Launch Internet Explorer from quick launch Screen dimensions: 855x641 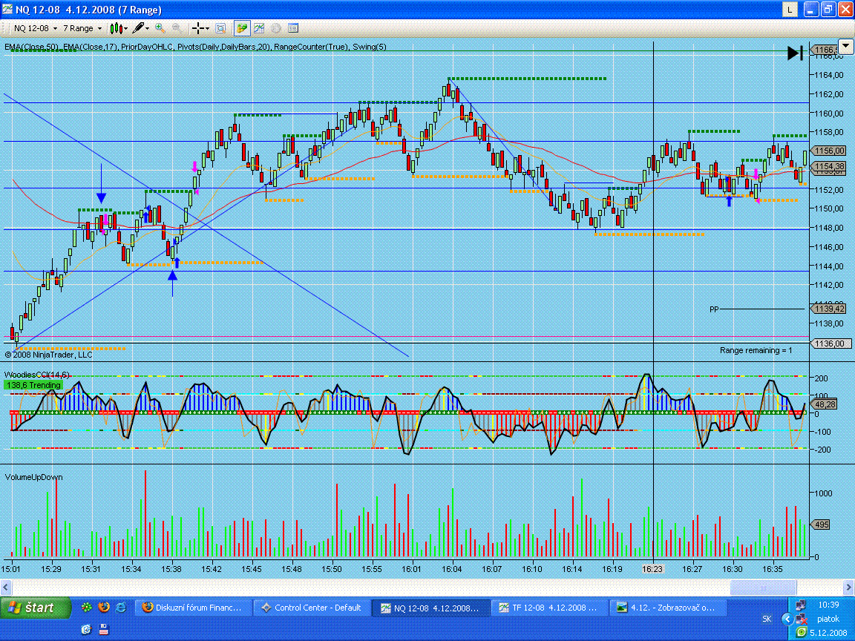click(x=121, y=607)
